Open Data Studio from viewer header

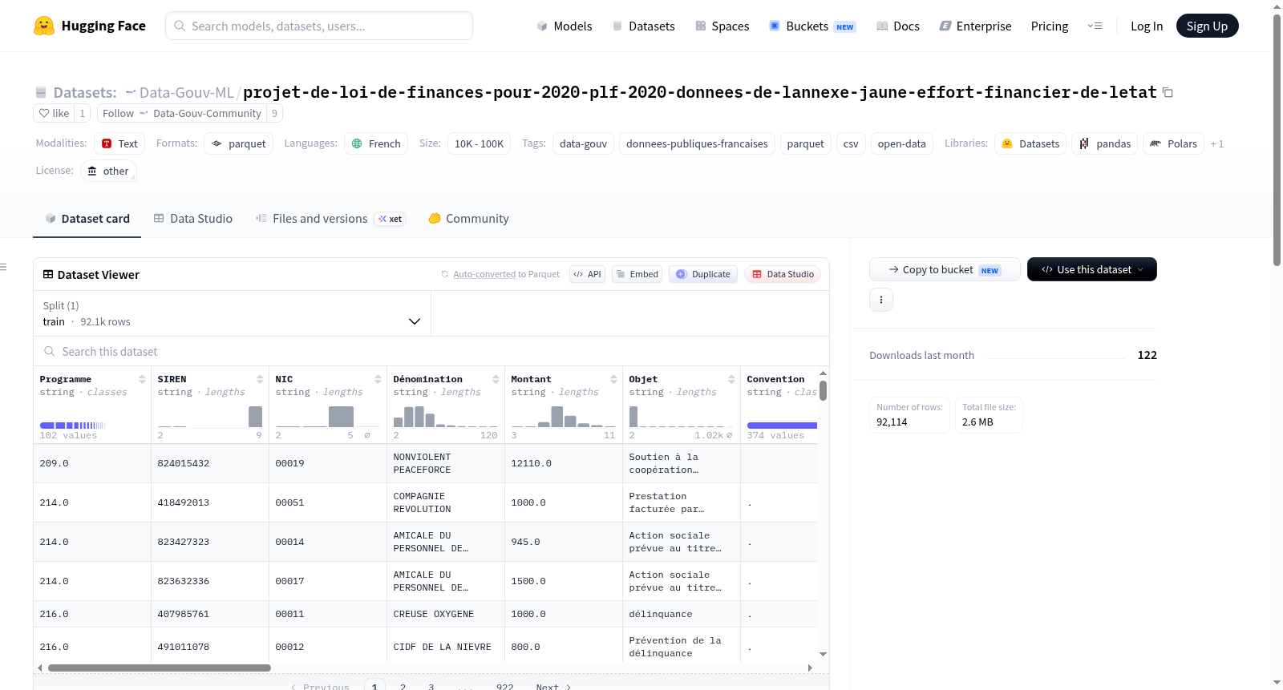pyautogui.click(x=782, y=274)
